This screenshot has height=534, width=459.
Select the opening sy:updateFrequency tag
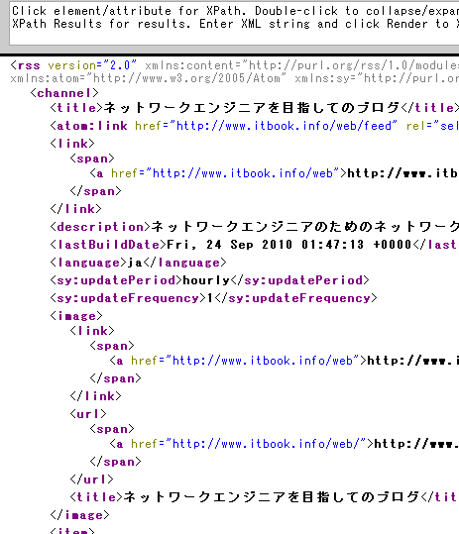[128, 298]
